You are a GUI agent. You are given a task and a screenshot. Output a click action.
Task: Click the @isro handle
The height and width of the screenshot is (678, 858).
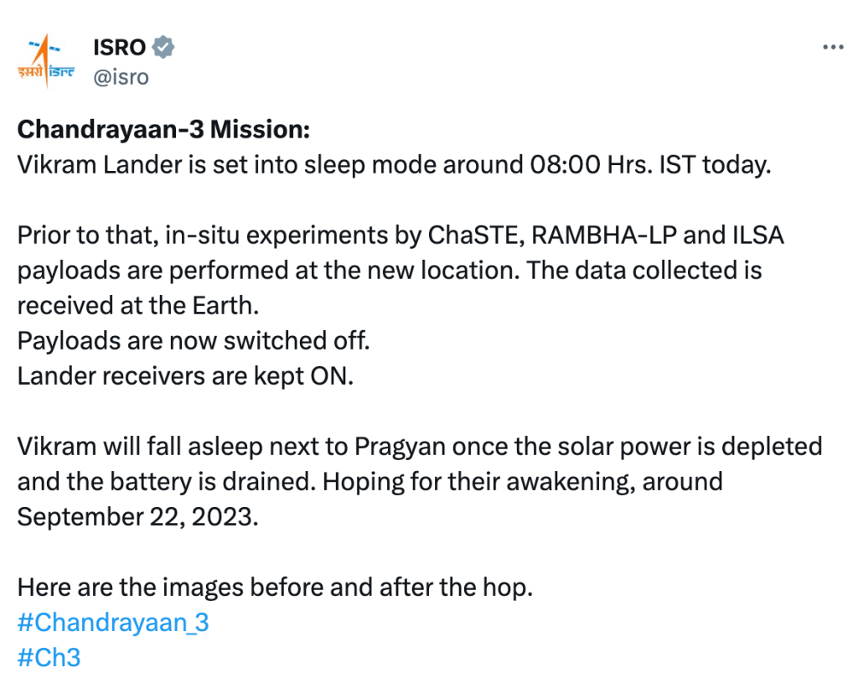pos(121,77)
